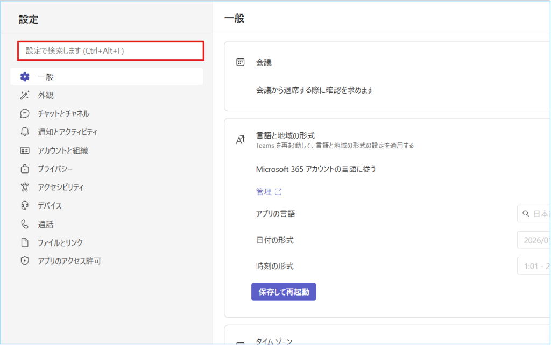Click the chat bubble icon for チャットとチャネル
Screen dimensions: 551x345
coord(25,113)
